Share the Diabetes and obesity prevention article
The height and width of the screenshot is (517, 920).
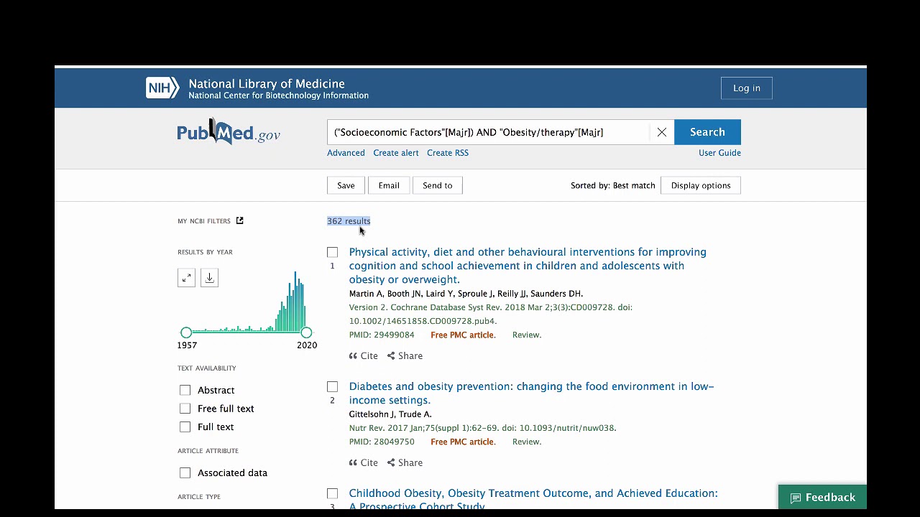pos(405,463)
